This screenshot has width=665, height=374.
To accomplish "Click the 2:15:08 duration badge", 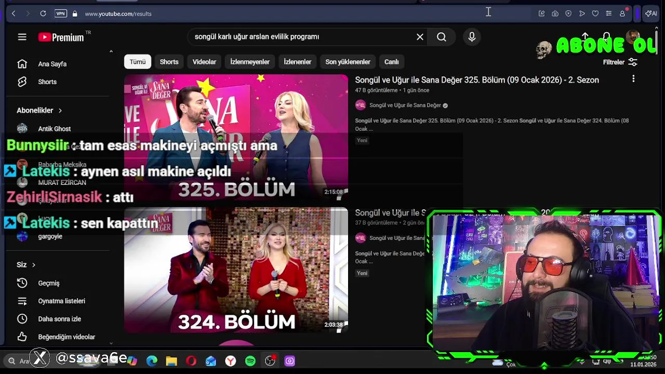I will coord(334,192).
